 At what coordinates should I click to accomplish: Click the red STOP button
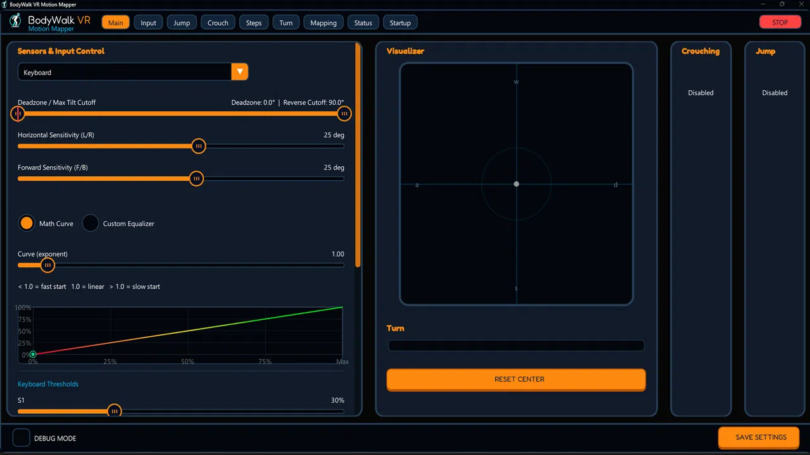point(780,22)
